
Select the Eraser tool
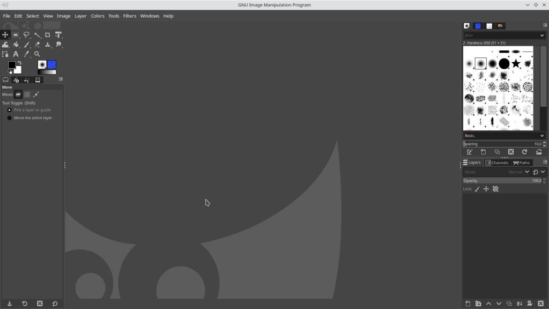click(37, 45)
